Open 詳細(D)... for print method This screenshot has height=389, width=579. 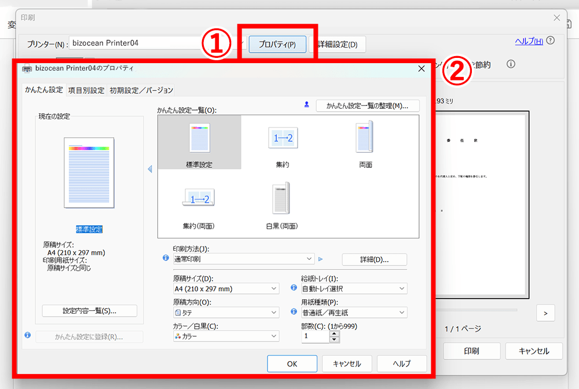click(x=375, y=259)
